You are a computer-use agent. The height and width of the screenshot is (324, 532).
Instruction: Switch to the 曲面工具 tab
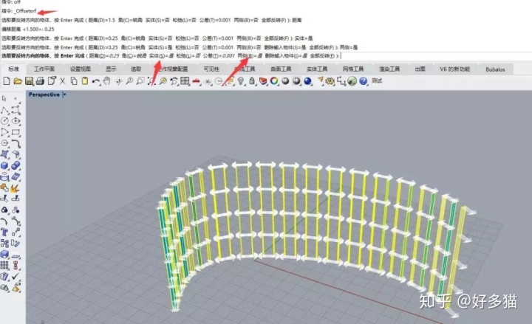(281, 69)
